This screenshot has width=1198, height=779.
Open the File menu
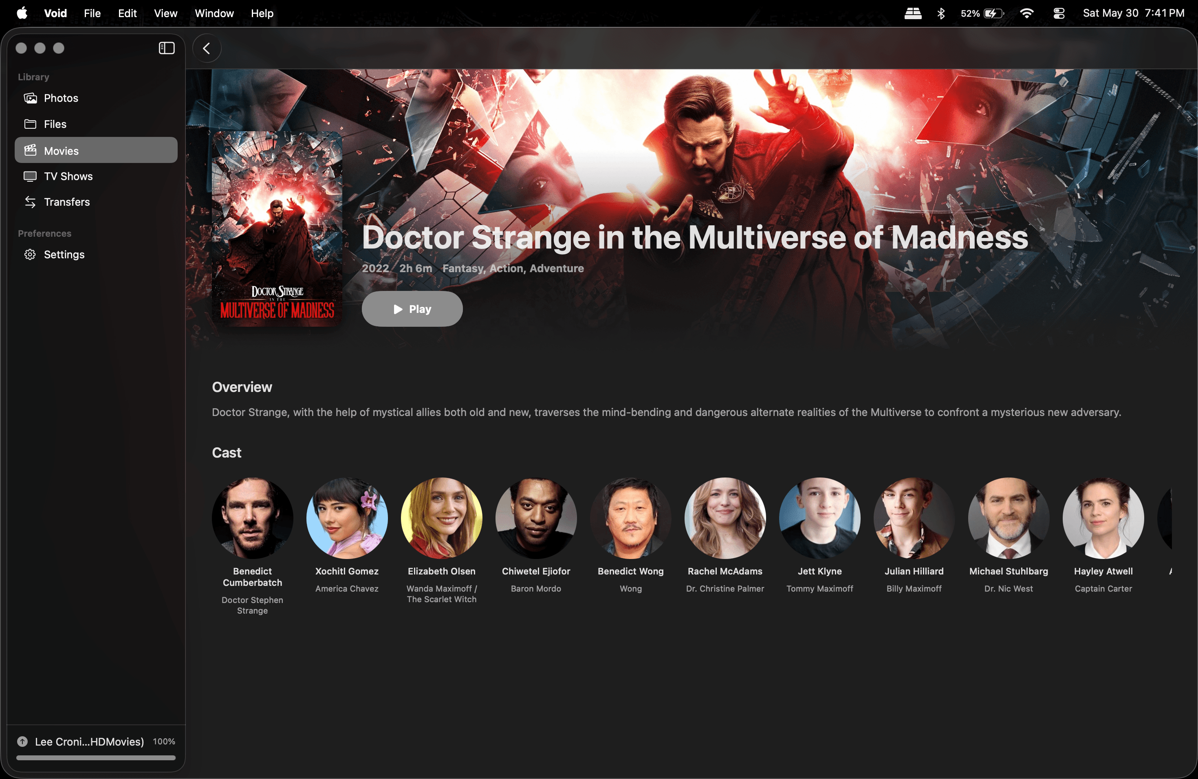point(92,13)
